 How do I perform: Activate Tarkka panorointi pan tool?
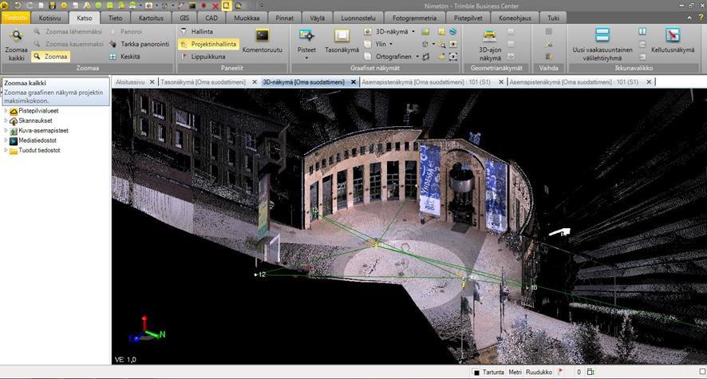[x=140, y=44]
